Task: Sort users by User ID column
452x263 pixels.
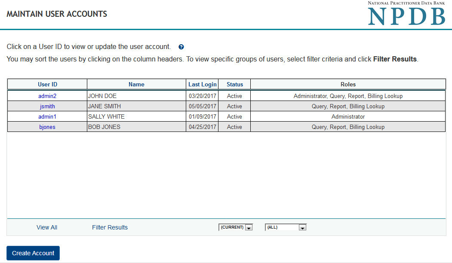Action: pos(47,85)
